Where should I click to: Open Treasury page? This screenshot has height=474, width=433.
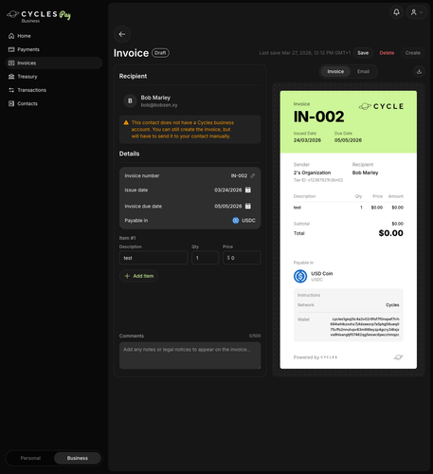[x=54, y=77]
